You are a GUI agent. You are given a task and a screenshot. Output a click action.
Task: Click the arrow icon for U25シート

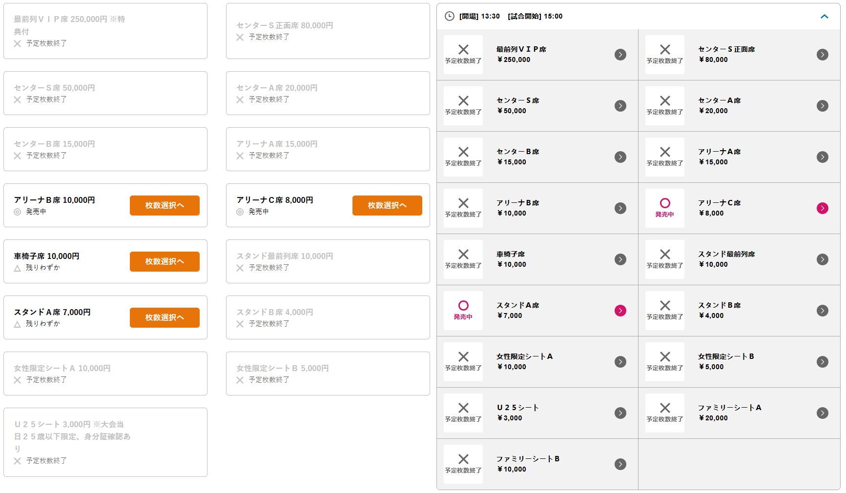[x=620, y=413]
